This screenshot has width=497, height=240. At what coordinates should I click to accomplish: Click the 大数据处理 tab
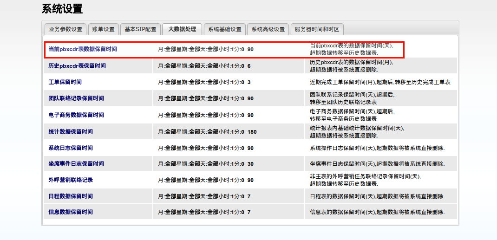[182, 29]
